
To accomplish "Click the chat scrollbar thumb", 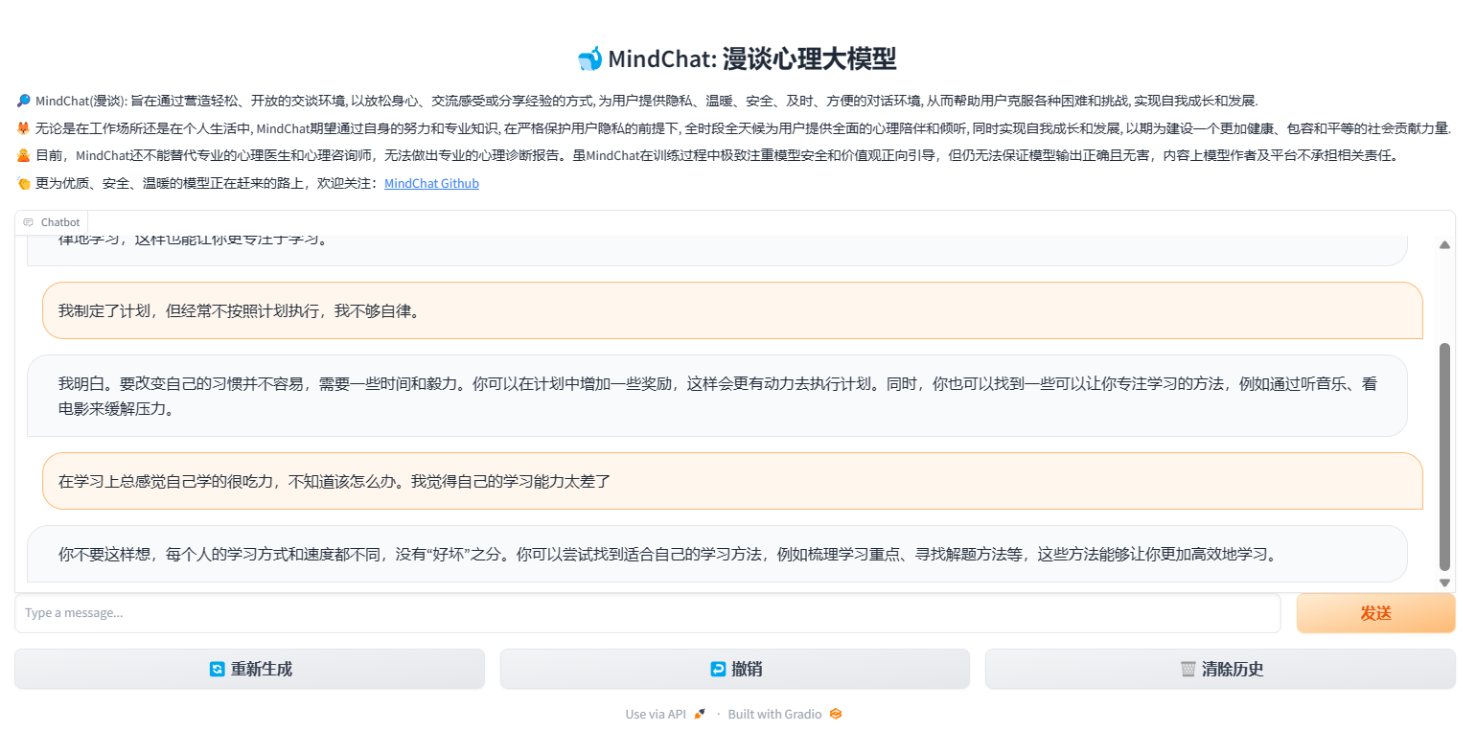I will tap(1444, 457).
